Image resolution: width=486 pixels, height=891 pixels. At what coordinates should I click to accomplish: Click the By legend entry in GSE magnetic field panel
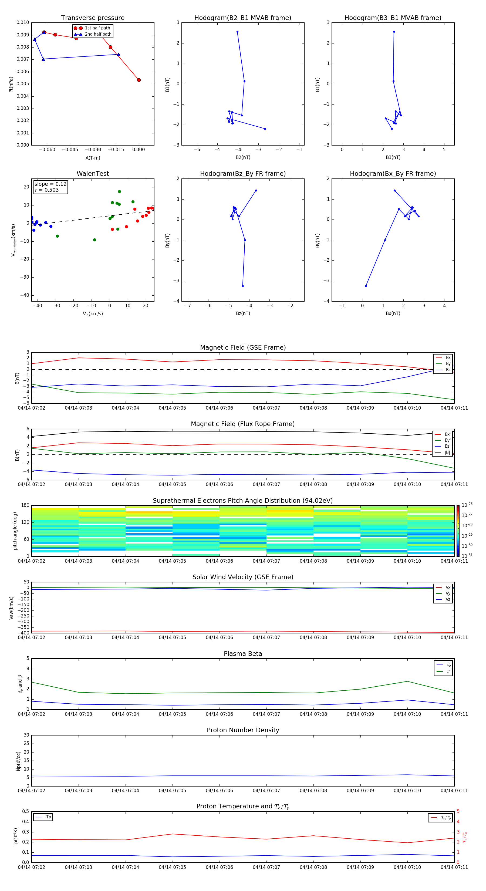[x=443, y=363]
